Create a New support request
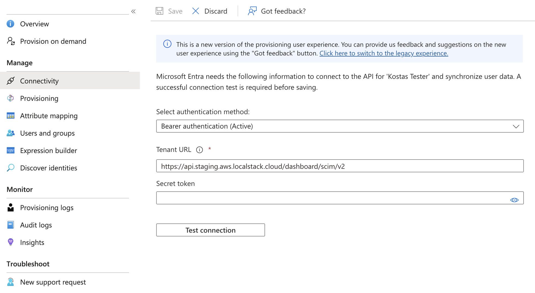Viewport: 535px width, 293px height. [53, 282]
